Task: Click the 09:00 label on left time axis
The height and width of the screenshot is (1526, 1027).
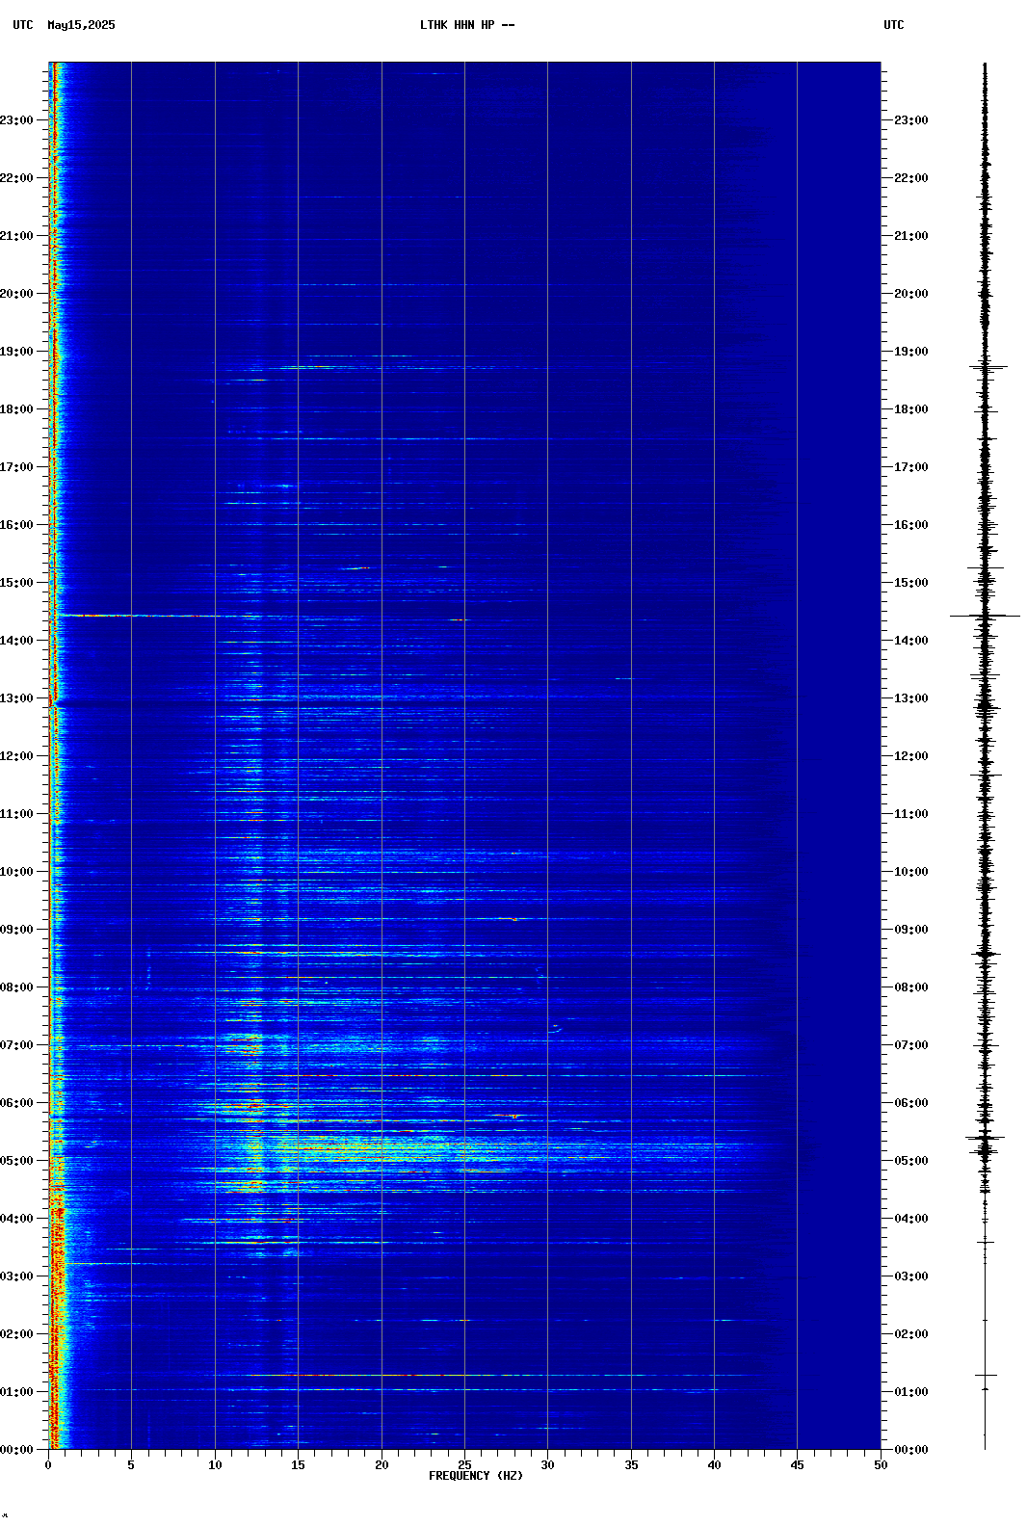Action: pos(16,930)
